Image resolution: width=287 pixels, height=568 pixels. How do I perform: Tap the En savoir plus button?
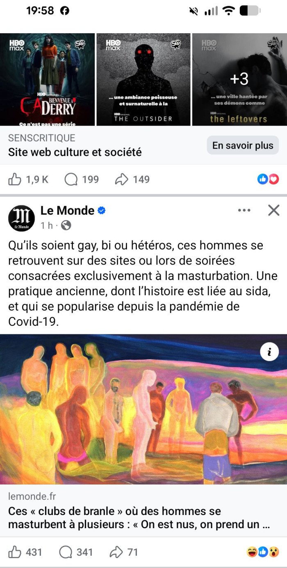(x=243, y=145)
